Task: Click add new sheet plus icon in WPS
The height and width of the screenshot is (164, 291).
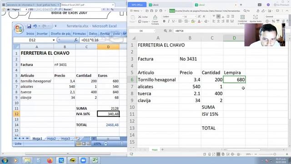Action: pos(162,149)
